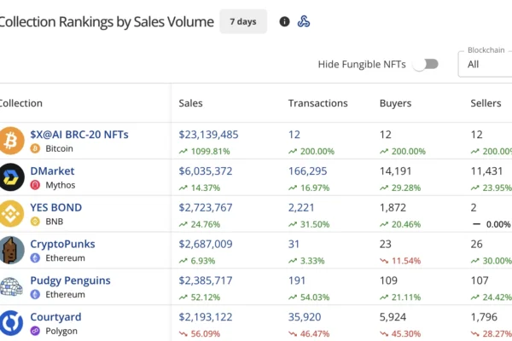The height and width of the screenshot is (341, 512).
Task: Sort by Transactions column header
Action: click(x=317, y=103)
